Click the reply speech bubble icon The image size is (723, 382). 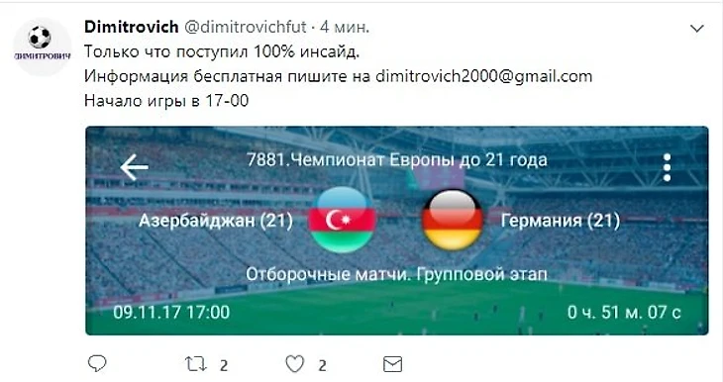pyautogui.click(x=97, y=364)
